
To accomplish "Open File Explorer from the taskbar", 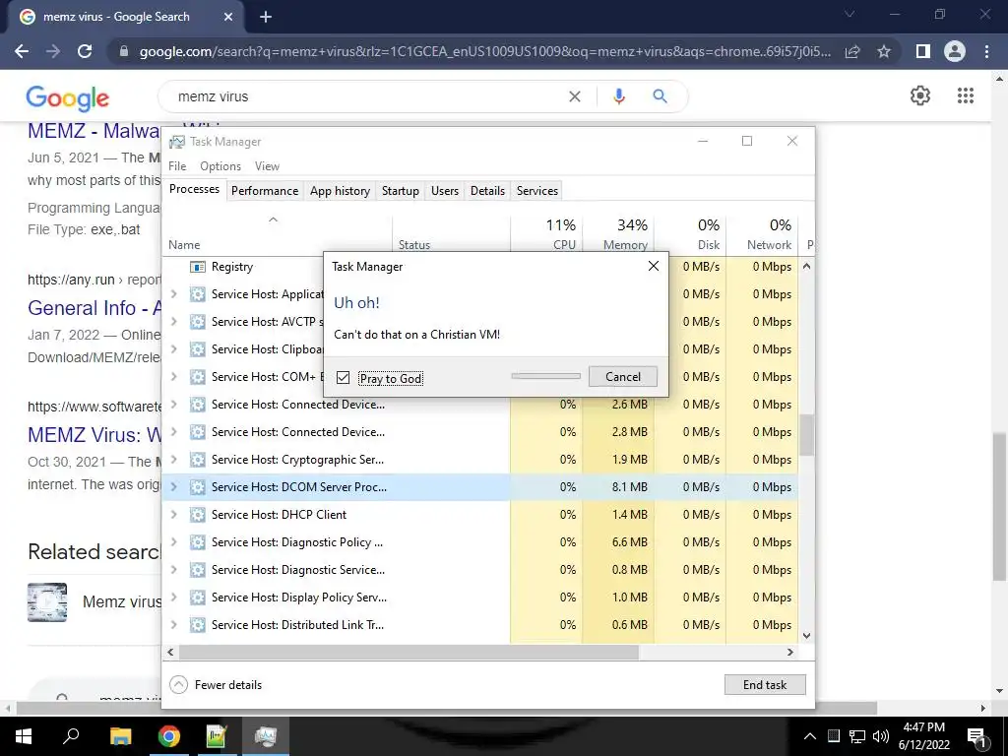I will (120, 736).
